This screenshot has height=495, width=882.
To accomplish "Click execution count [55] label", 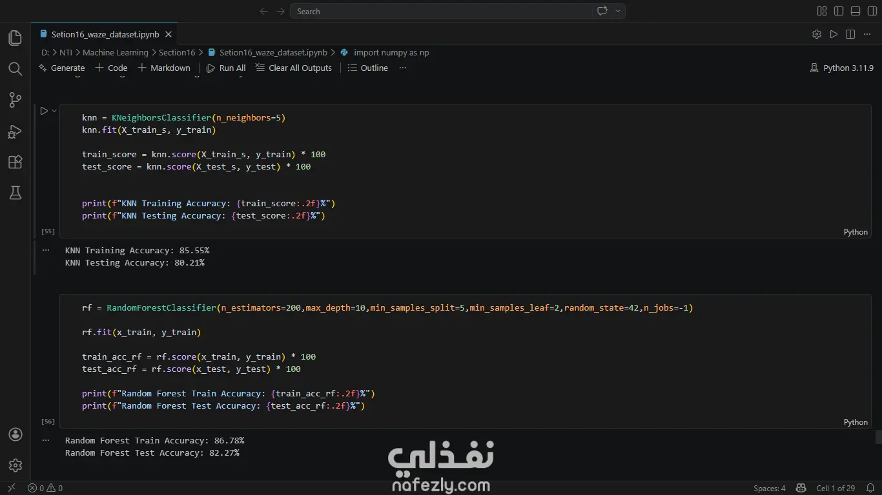I will tap(48, 231).
